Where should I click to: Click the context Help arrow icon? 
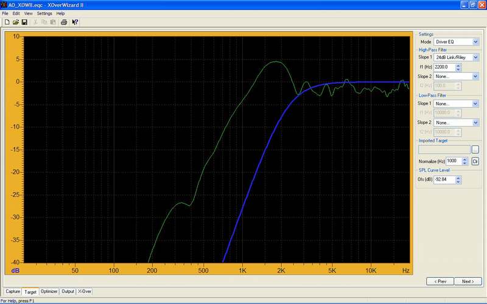pyautogui.click(x=75, y=22)
